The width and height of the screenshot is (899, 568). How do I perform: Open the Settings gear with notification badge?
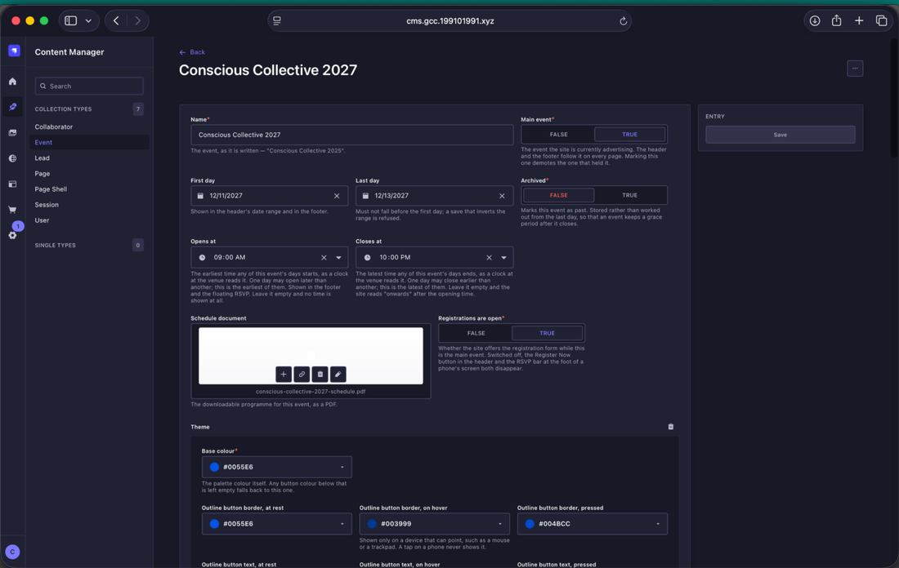pyautogui.click(x=12, y=235)
